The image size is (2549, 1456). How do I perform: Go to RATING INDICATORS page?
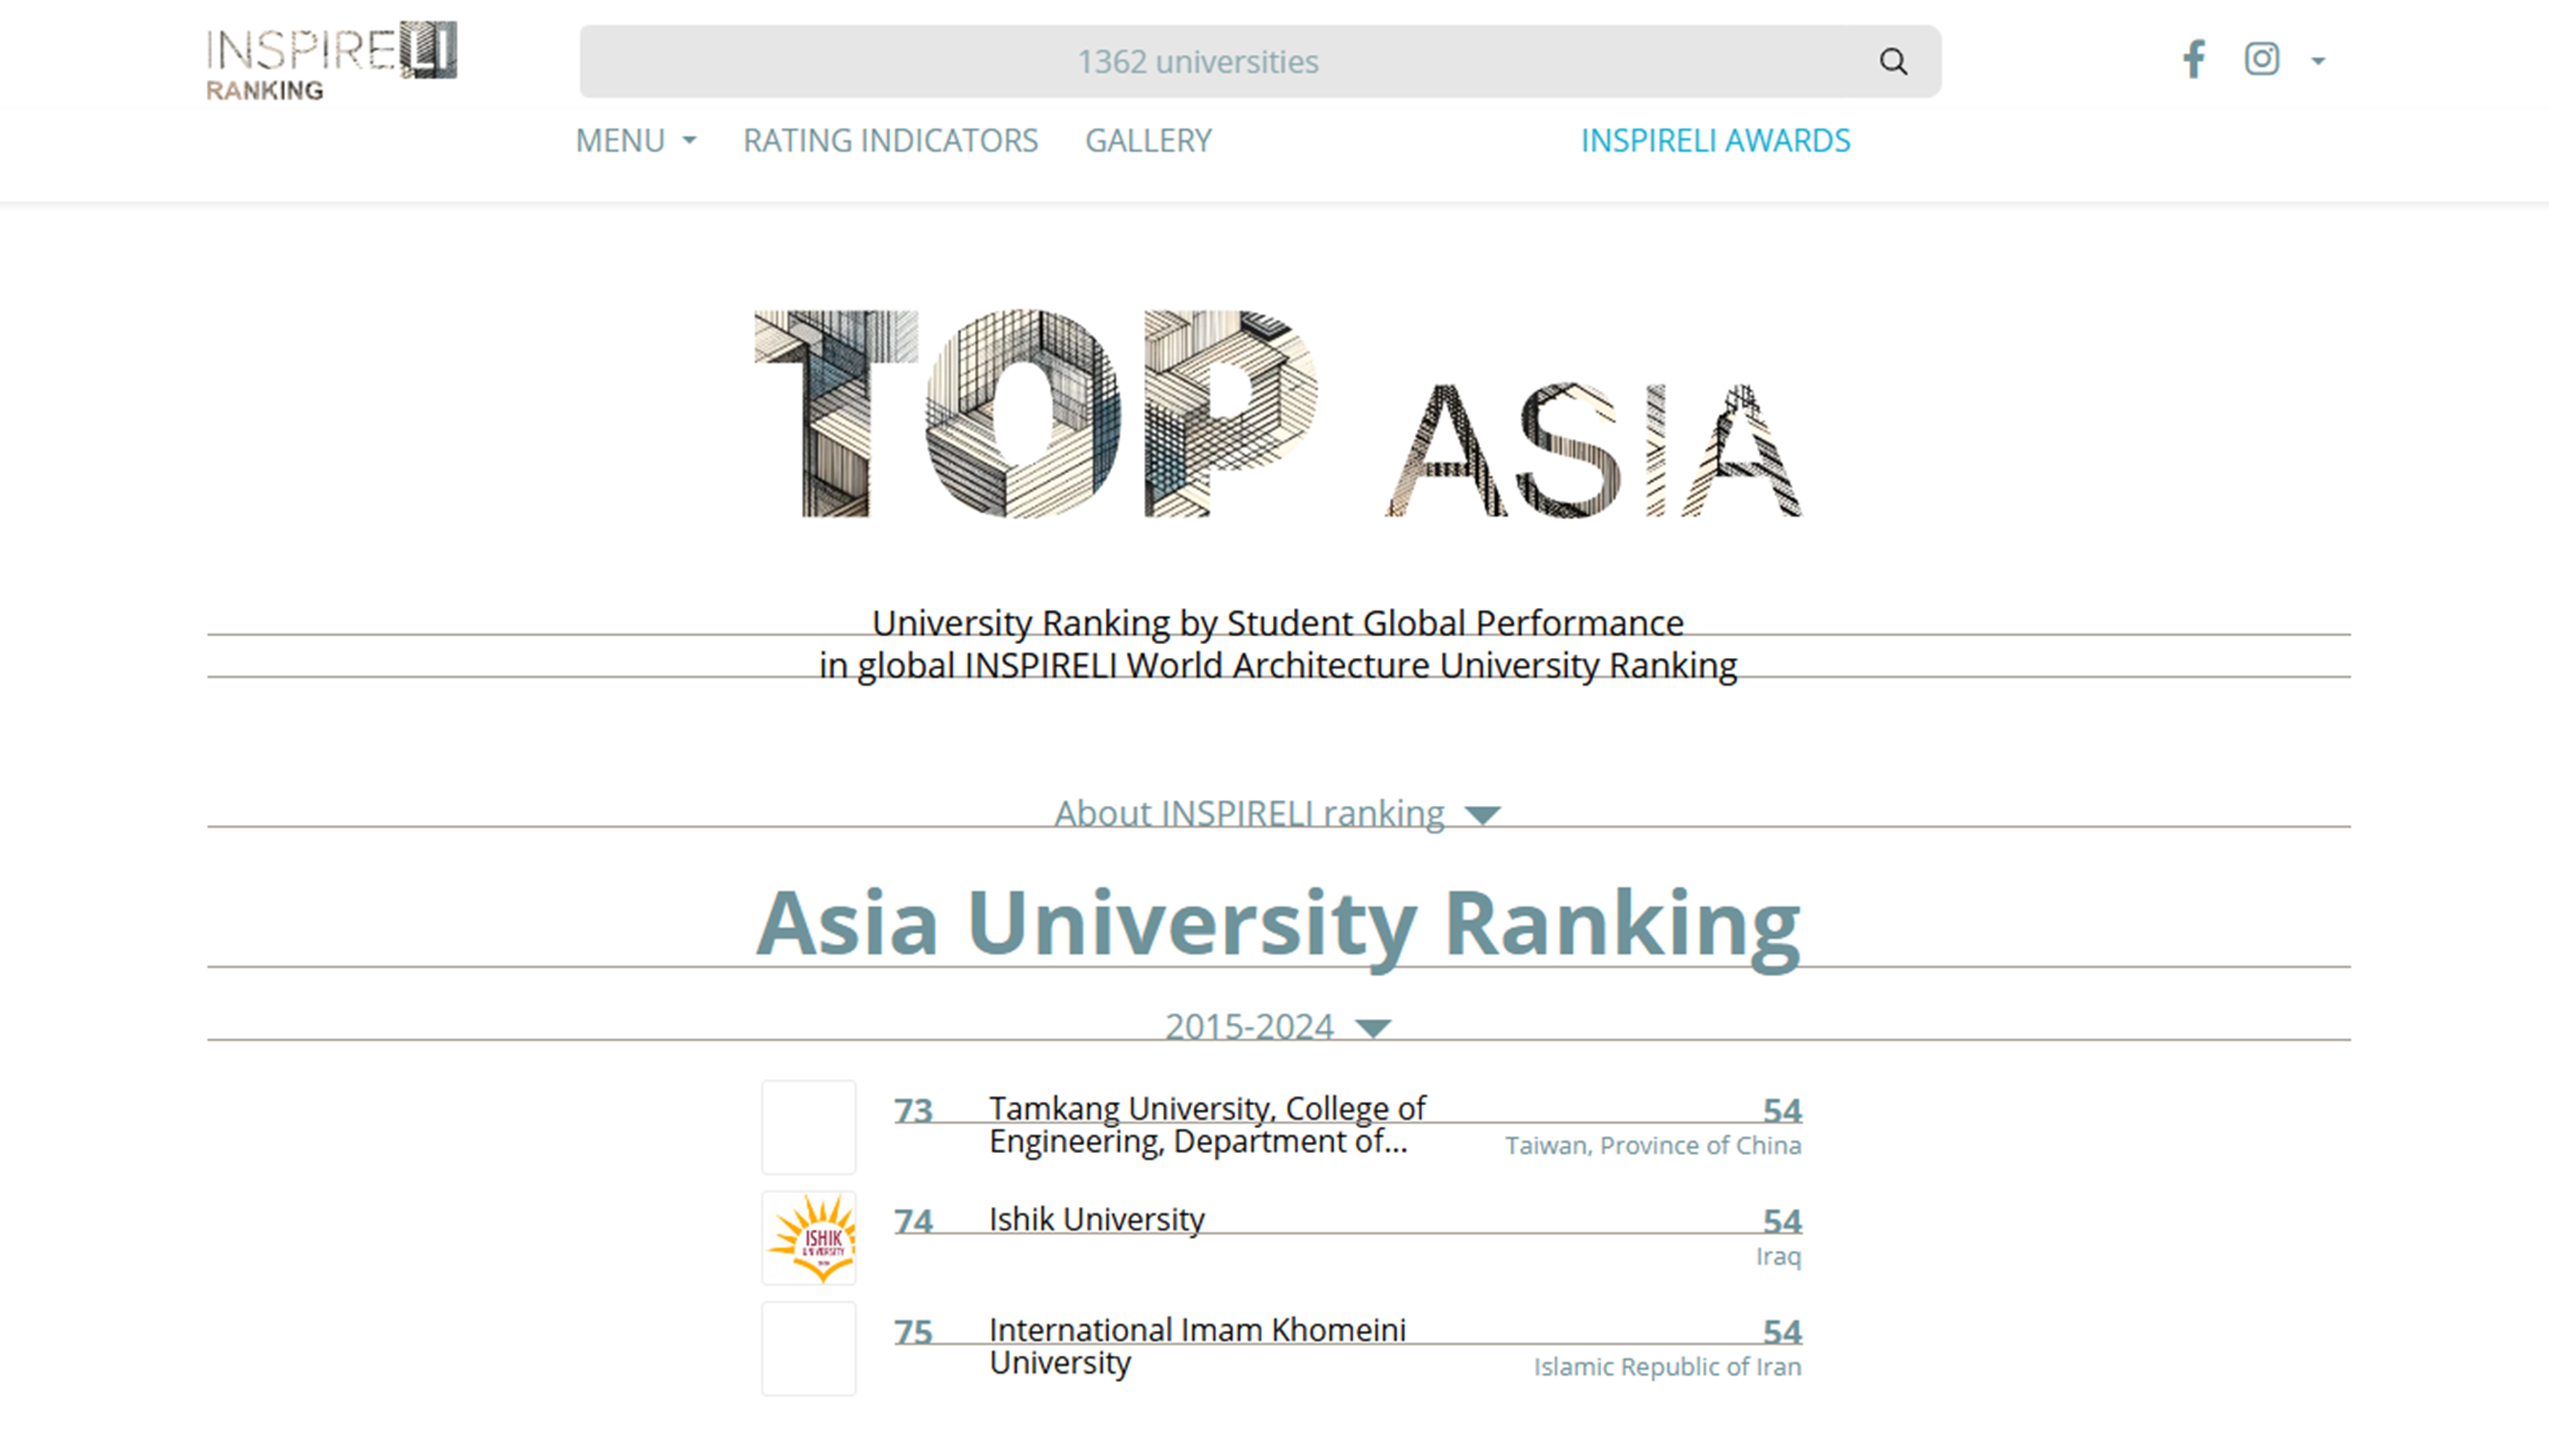tap(890, 141)
